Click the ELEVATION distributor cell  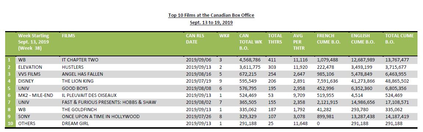(30, 67)
